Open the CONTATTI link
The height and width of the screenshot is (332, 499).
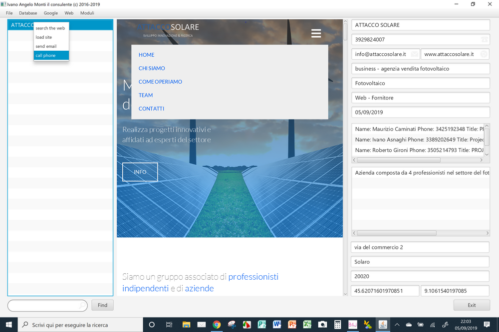(152, 109)
